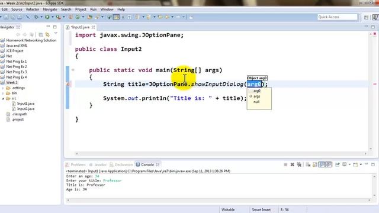Click the Open Console icon
The width and height of the screenshot is (379, 213).
[x=355, y=164]
